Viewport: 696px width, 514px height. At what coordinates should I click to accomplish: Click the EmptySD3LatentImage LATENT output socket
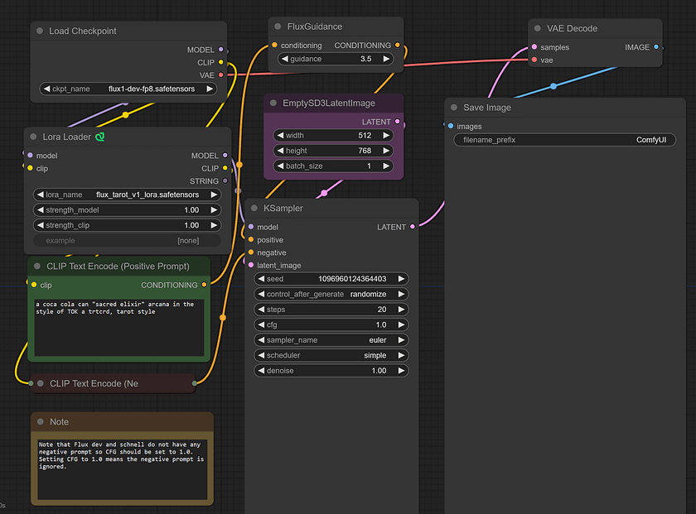397,121
